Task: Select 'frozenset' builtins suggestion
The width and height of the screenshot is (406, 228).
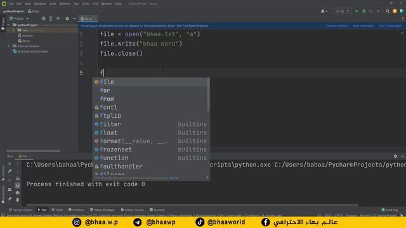Action: coord(150,149)
